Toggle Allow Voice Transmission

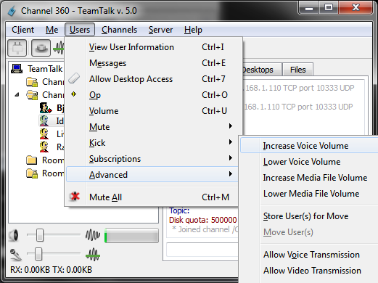[x=309, y=255]
